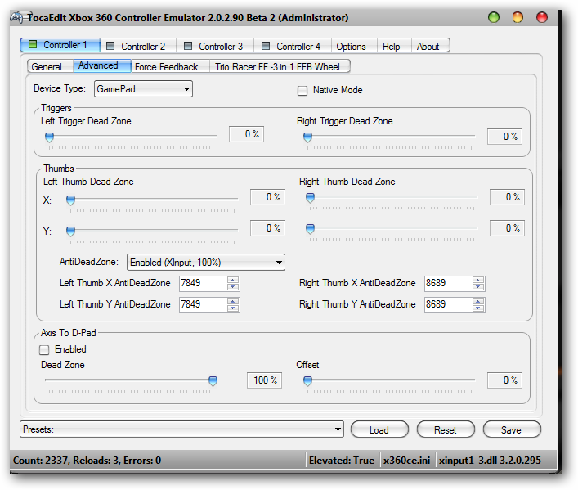578x490 pixels.
Task: Click the Save button
Action: tap(512, 429)
